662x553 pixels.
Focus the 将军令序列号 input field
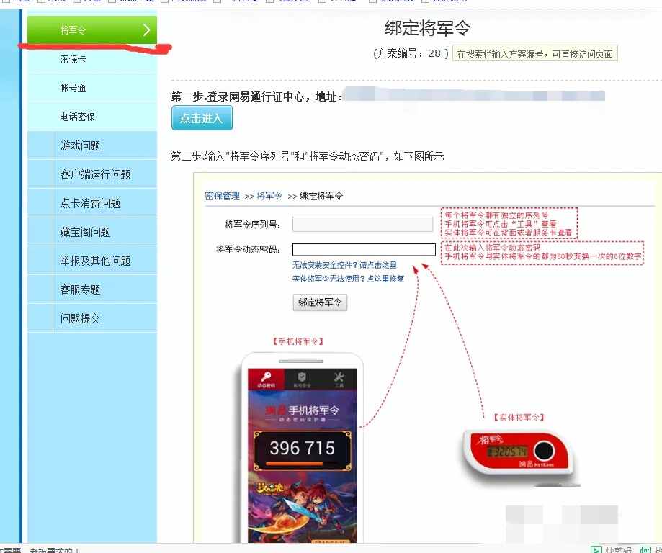[362, 224]
